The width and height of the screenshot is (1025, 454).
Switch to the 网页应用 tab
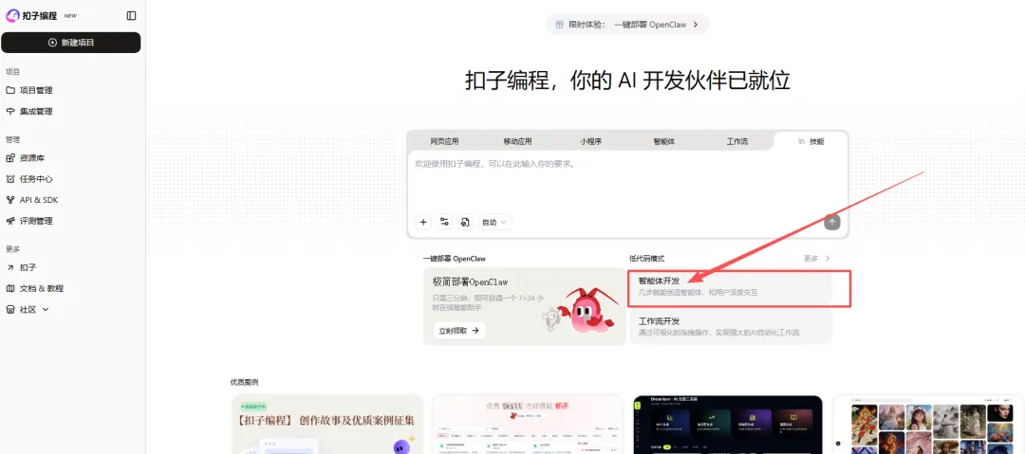(x=444, y=141)
